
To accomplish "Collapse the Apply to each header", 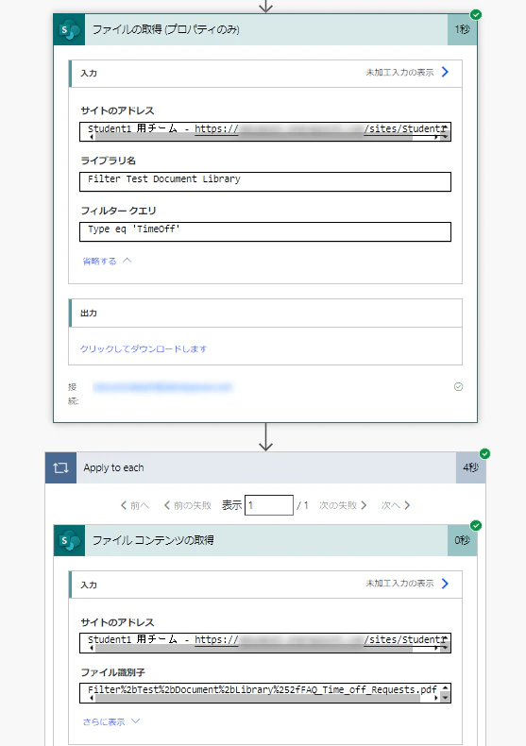I will tap(265, 467).
